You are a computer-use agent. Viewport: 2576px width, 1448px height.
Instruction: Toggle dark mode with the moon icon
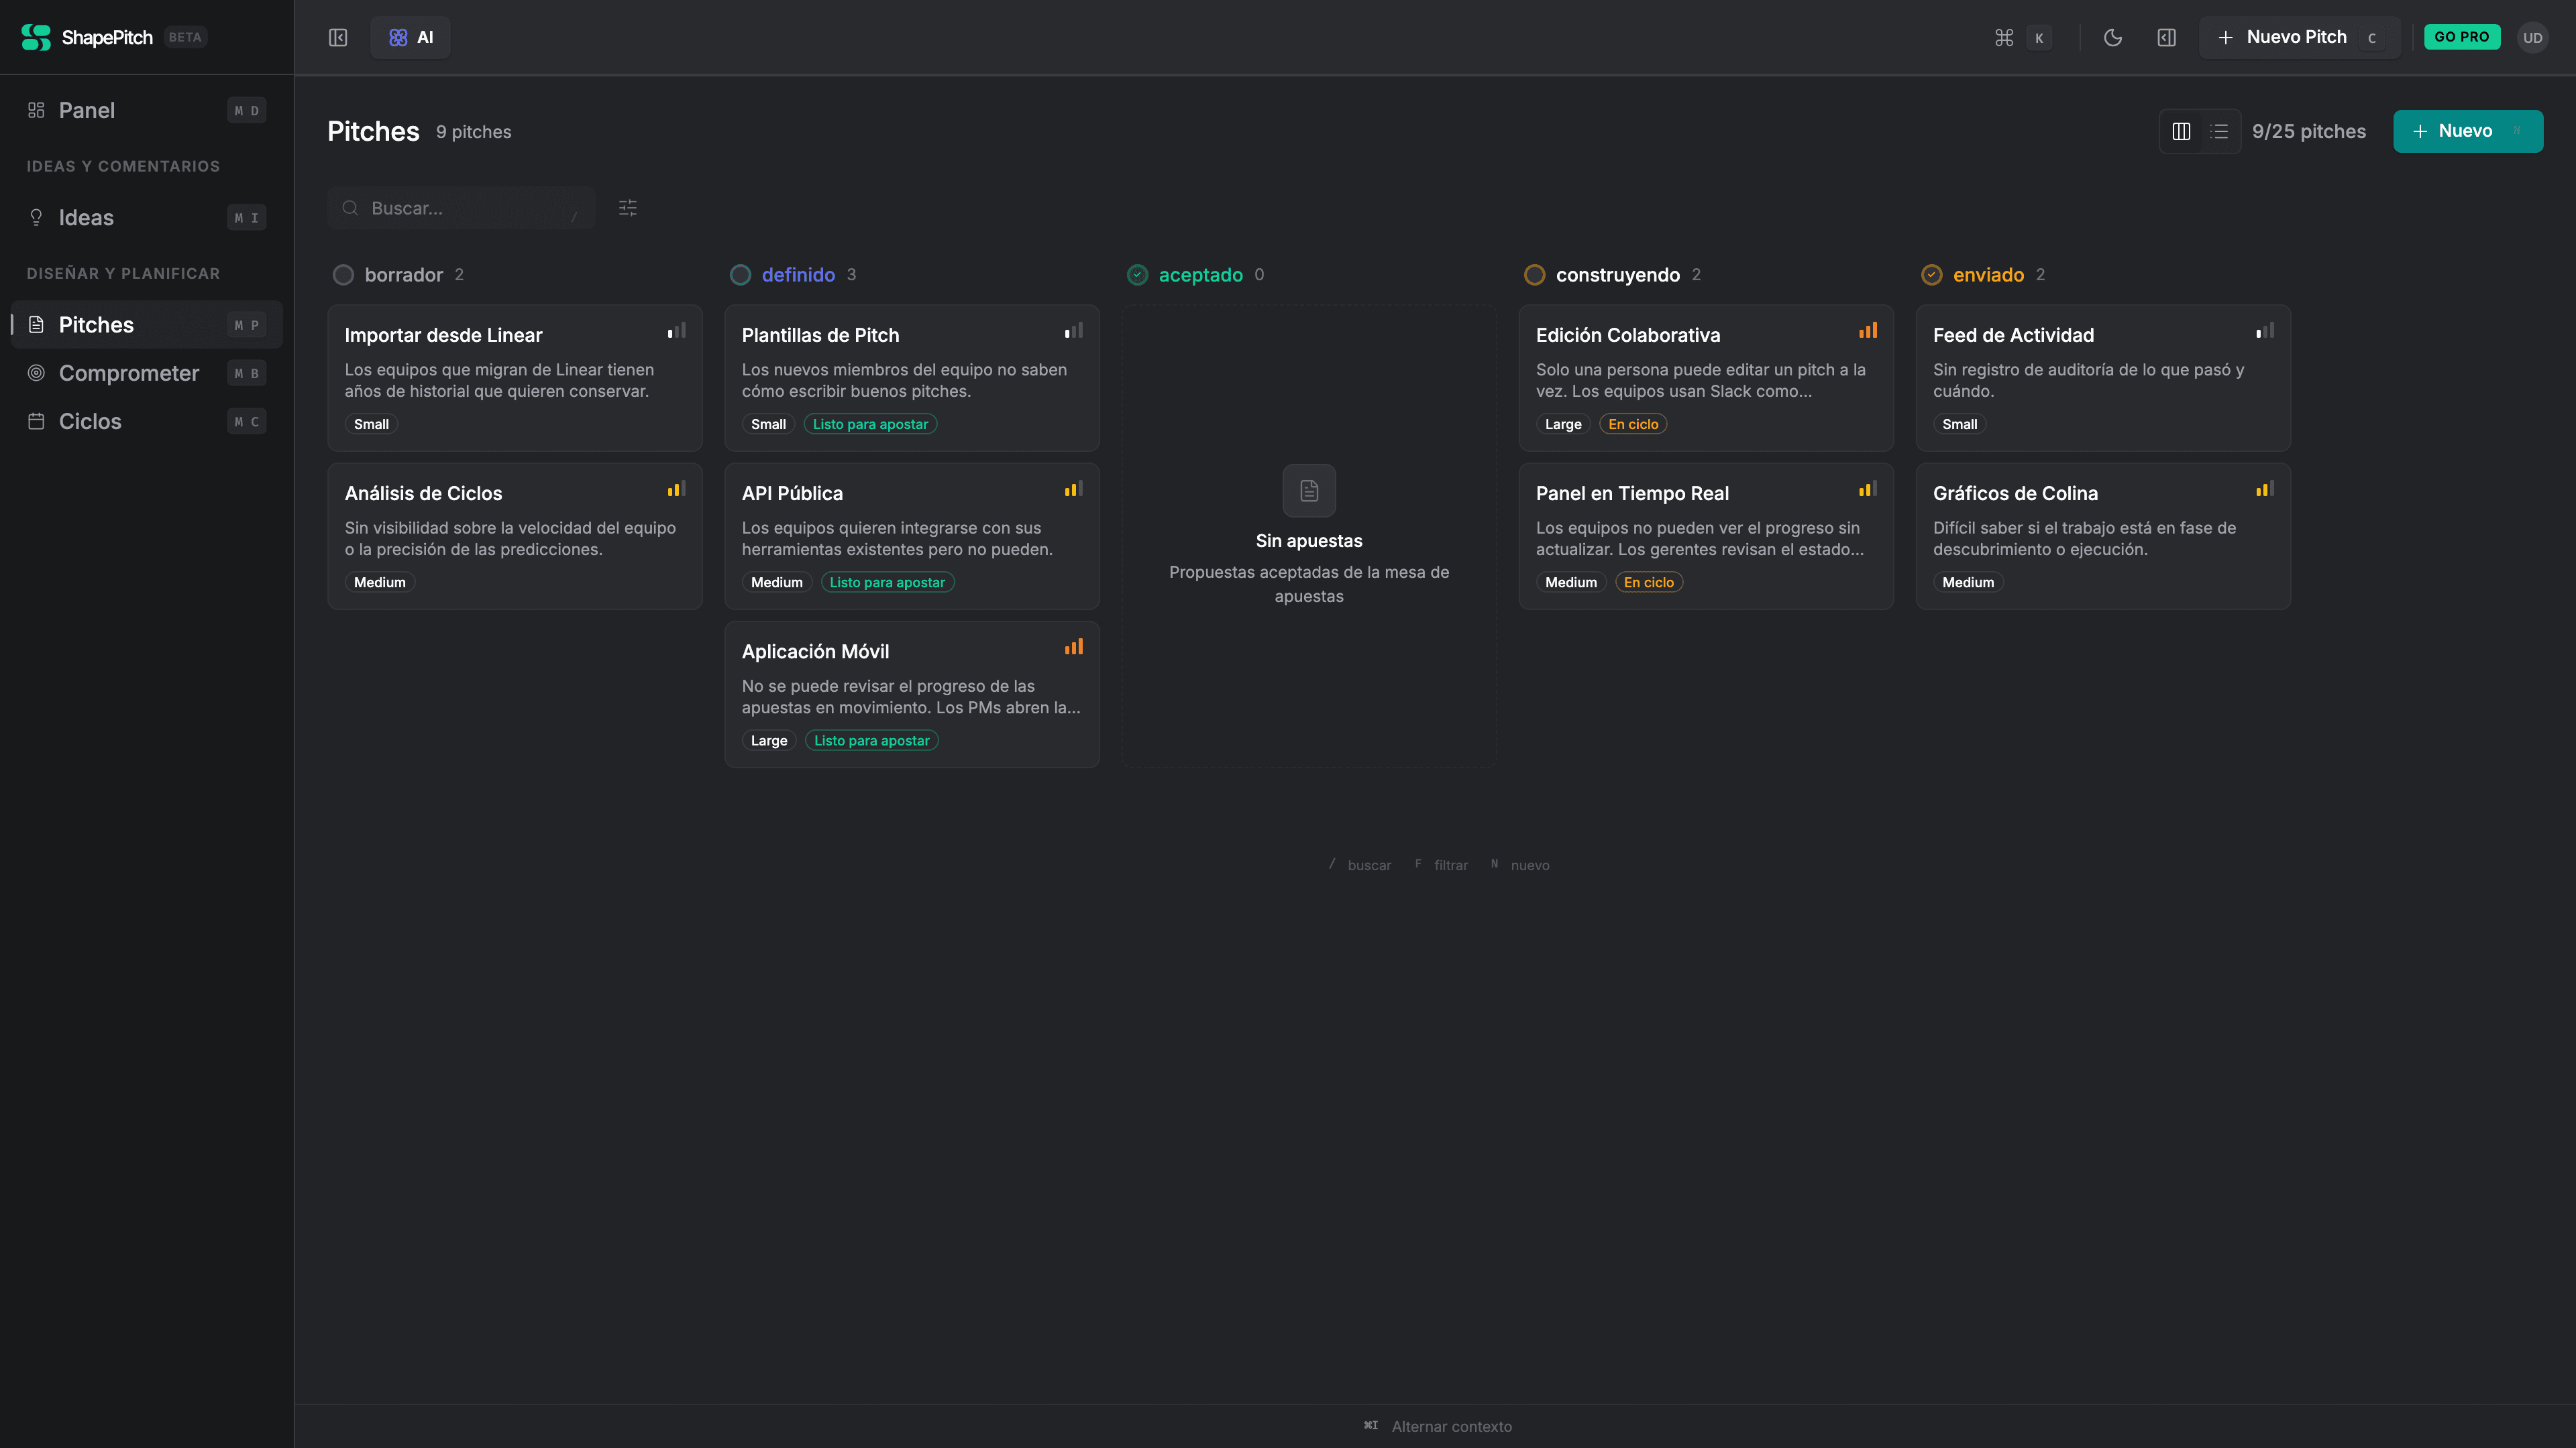2113,37
